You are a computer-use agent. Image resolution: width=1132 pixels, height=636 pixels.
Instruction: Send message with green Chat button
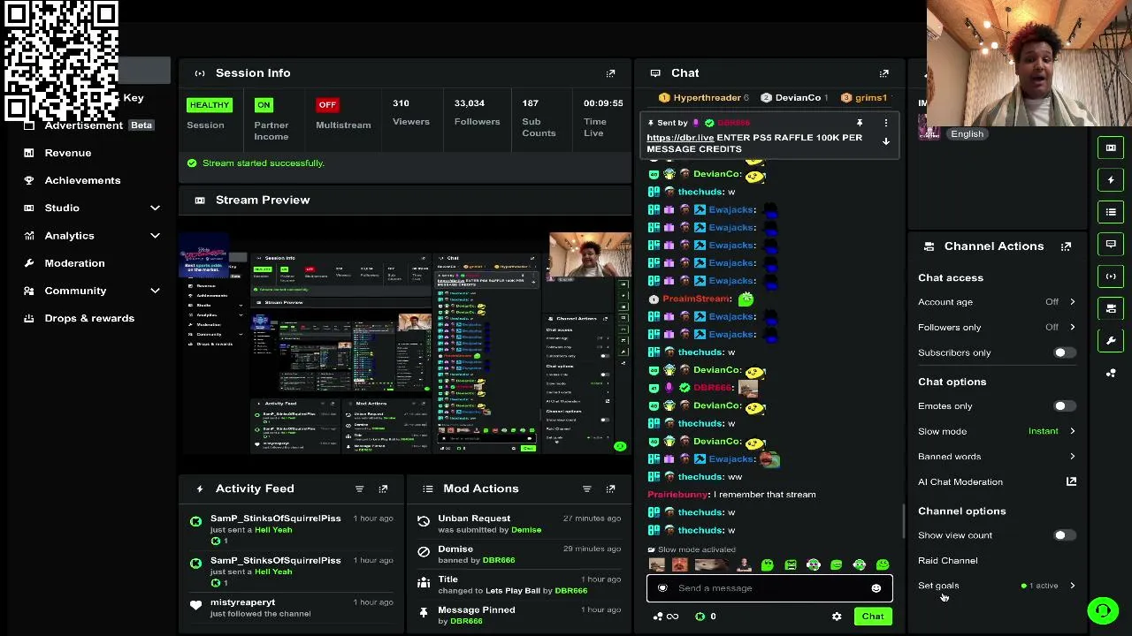pyautogui.click(x=872, y=617)
